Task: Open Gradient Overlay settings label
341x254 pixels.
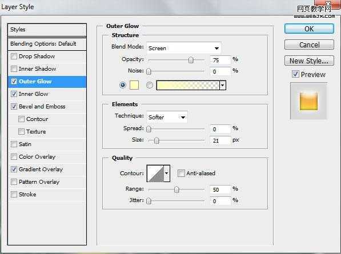Action: [x=41, y=170]
